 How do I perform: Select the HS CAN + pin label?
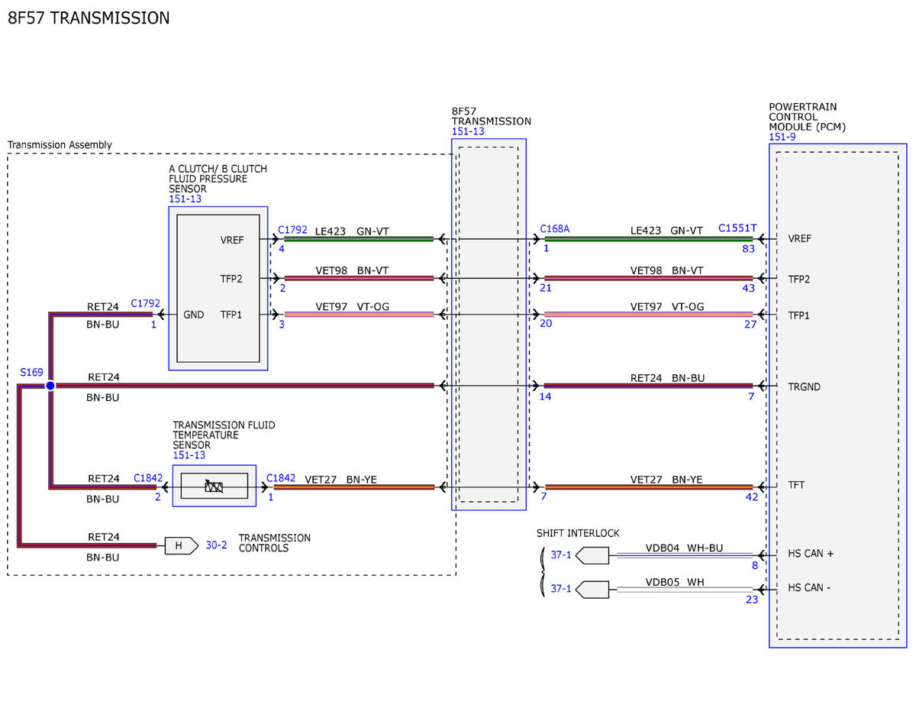(x=811, y=554)
